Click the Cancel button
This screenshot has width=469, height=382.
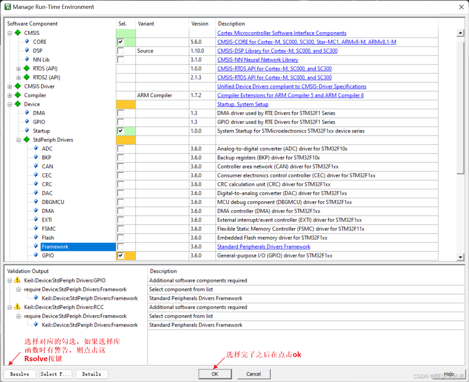point(254,374)
